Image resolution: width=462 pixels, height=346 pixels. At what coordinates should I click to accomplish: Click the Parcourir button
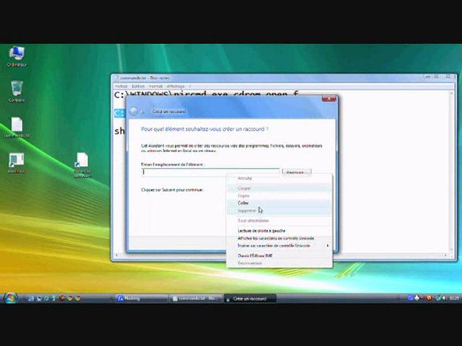click(297, 173)
